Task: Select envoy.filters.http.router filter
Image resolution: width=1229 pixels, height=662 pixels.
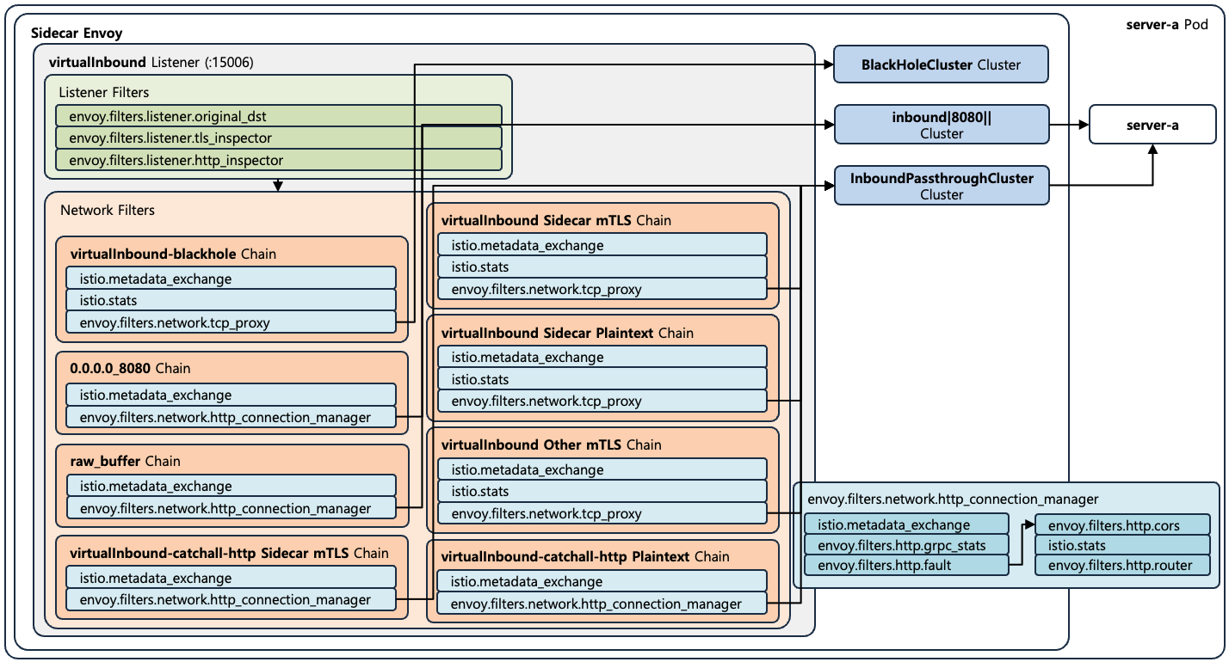Action: click(x=1122, y=566)
